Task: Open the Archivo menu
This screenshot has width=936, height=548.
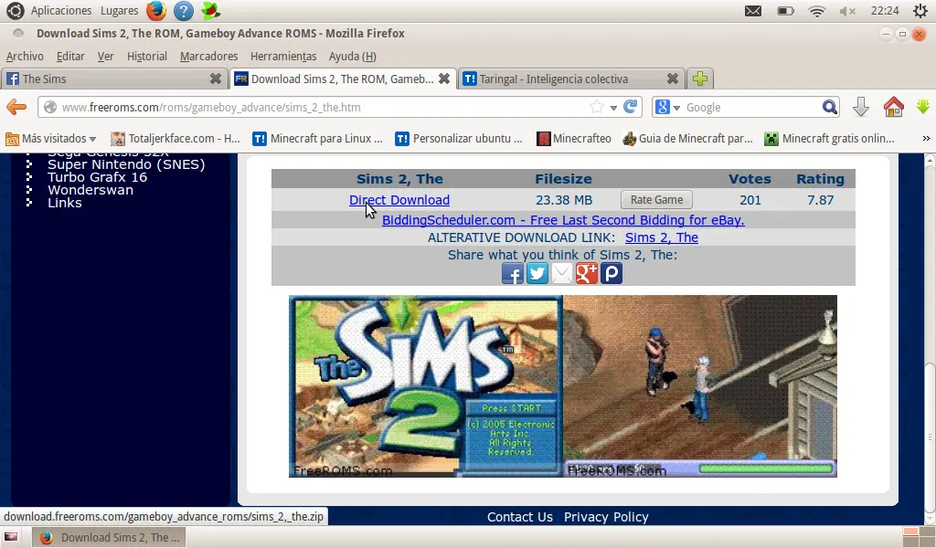Action: coord(25,56)
